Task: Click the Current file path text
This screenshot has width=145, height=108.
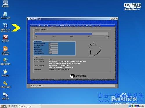Action: click(x=59, y=69)
